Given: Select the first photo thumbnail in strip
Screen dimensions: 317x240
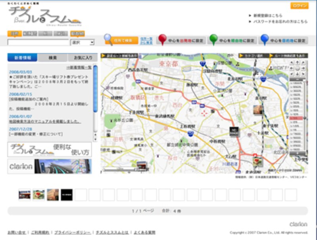Looking at the screenshot, I should tap(24, 194).
